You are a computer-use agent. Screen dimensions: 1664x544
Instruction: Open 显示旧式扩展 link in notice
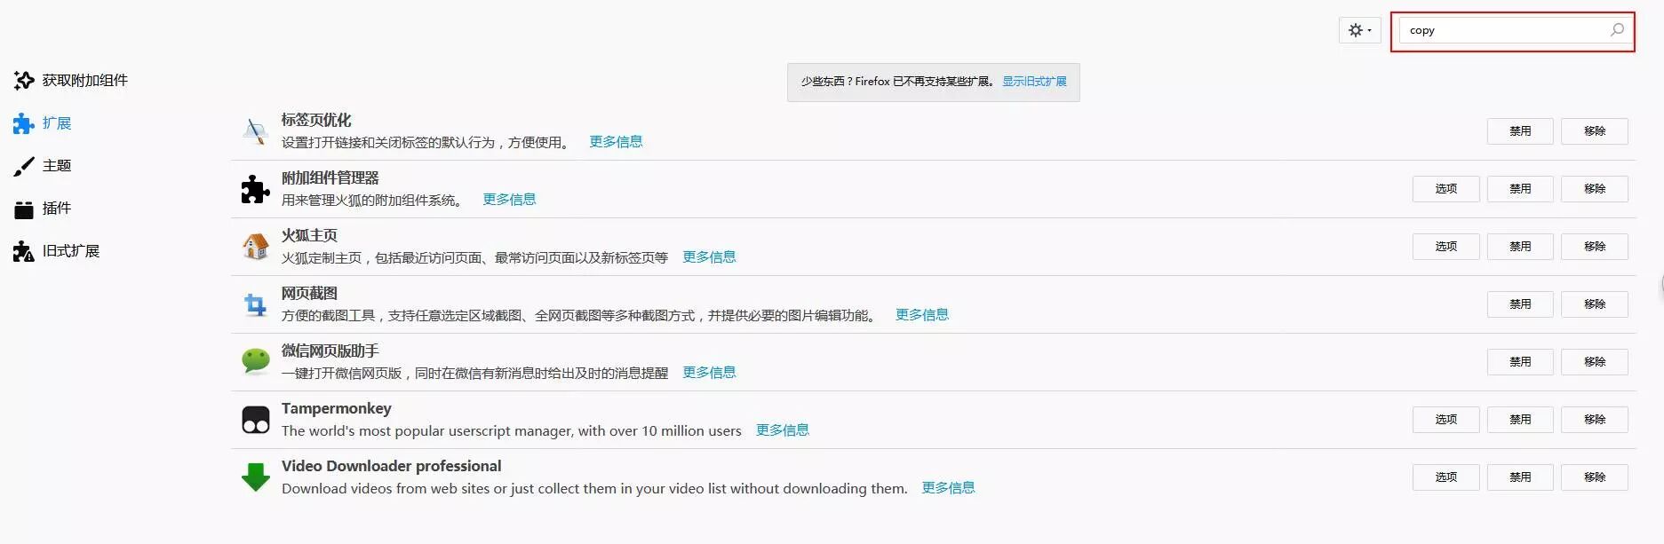pos(1034,82)
